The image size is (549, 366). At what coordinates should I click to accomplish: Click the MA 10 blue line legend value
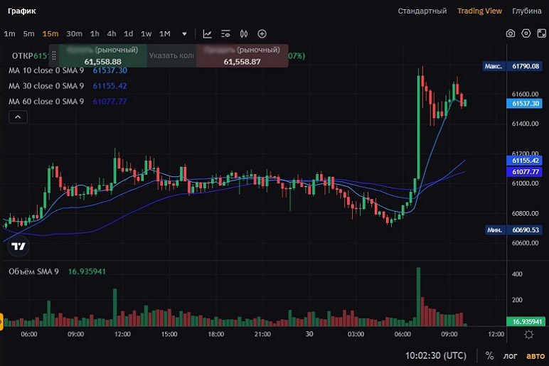point(110,70)
